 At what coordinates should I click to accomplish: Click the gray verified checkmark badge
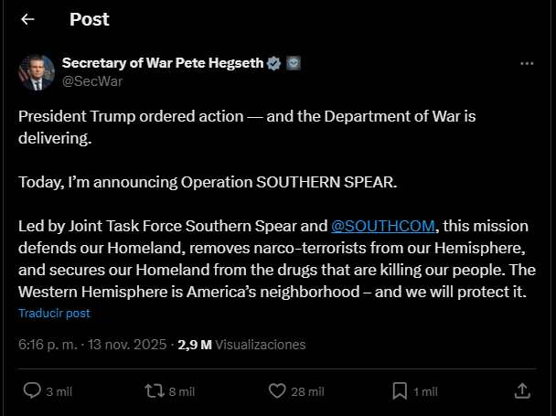pos(273,63)
